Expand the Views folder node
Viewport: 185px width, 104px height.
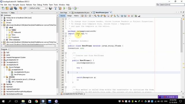click(7, 35)
